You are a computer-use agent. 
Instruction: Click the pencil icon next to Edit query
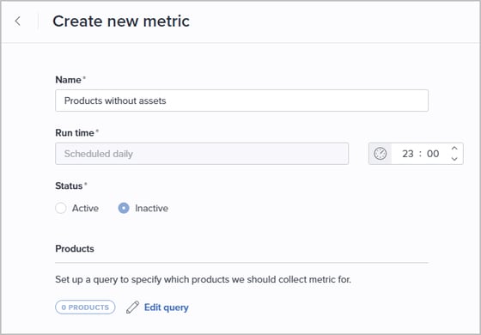click(132, 308)
